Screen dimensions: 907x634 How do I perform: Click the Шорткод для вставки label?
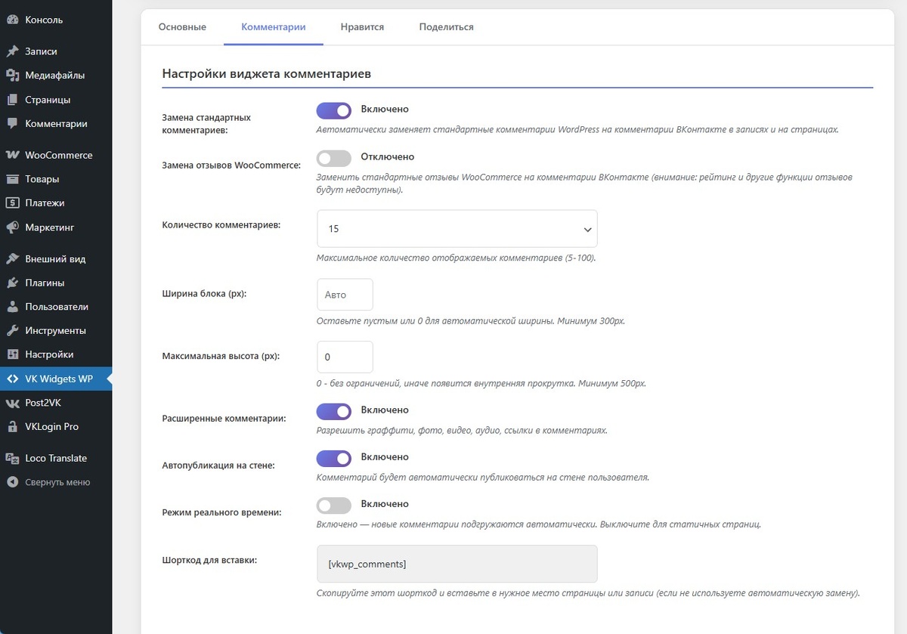coord(209,560)
